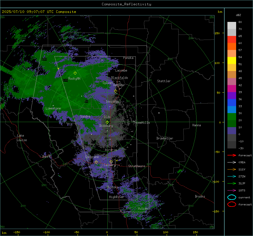Screen dimensions: 253x236
Task: Click the magenta 18TS arrow icon
Action: 232,191
